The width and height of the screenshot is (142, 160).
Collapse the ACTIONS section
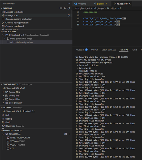[2, 108]
